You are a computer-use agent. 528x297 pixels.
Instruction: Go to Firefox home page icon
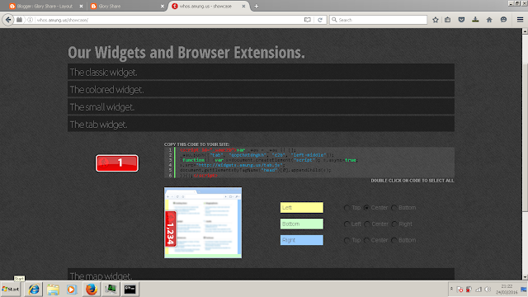(x=489, y=20)
